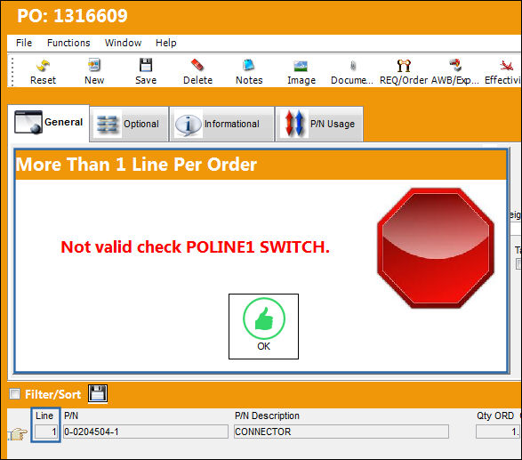Click the P/N Description field CONNECTOR
The height and width of the screenshot is (460, 522).
tap(341, 432)
